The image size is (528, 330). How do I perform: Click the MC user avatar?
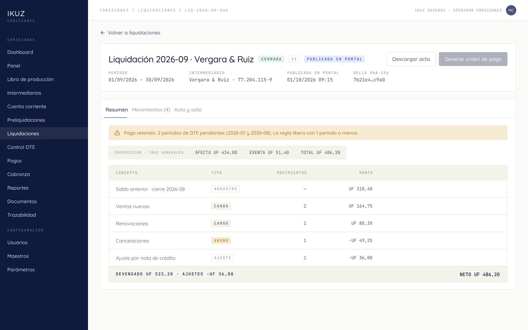(x=511, y=10)
